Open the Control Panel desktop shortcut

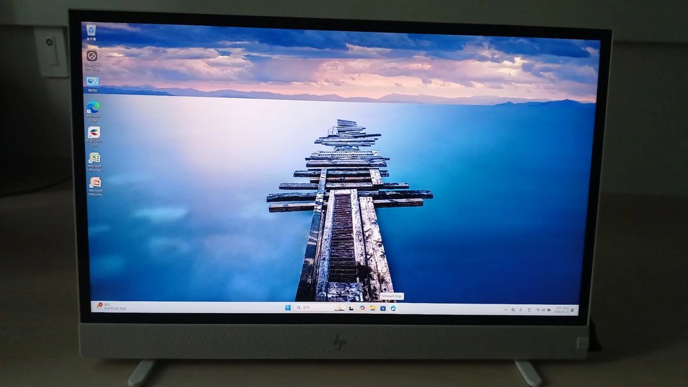92,84
